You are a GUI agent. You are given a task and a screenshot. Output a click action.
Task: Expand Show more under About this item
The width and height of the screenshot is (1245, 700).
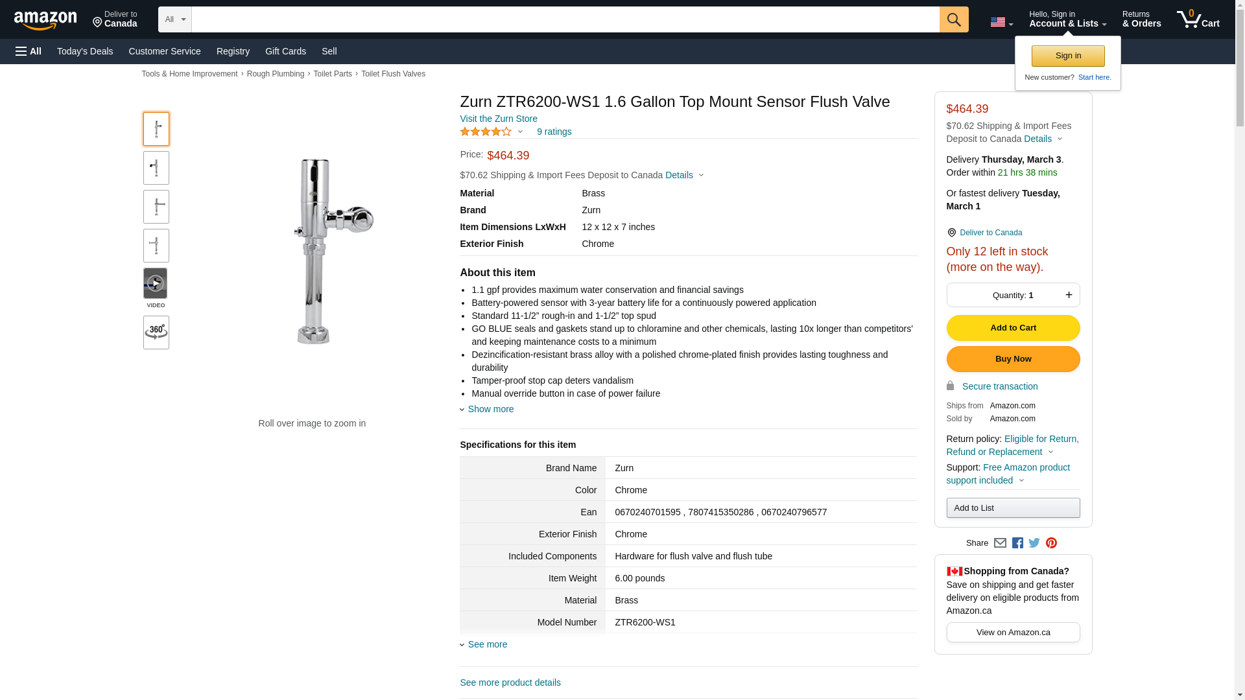coord(490,409)
